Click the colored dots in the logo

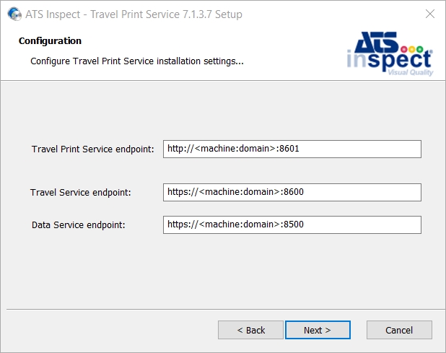point(412,49)
